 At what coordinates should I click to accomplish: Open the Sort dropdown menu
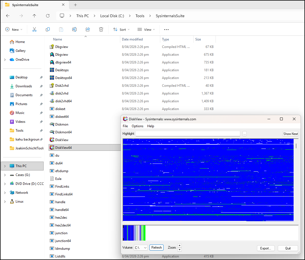click(x=121, y=29)
